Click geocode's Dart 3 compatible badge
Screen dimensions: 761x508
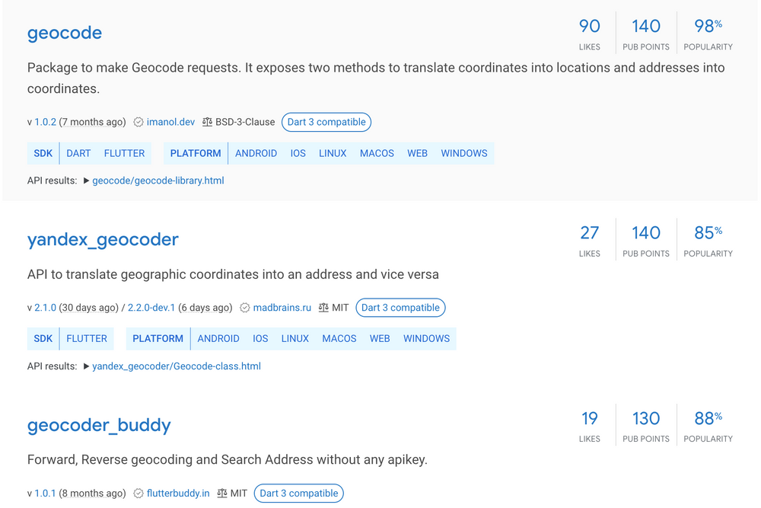(x=327, y=122)
